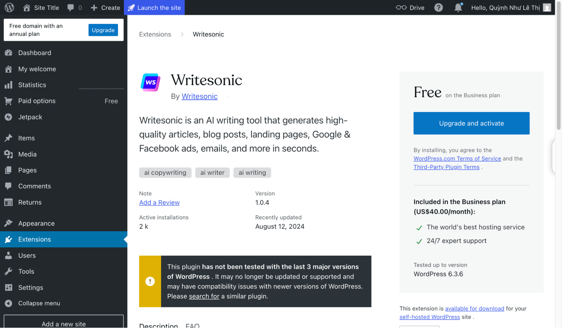The height and width of the screenshot is (328, 562).
Task: Open comments bubble in admin bar
Action: [71, 8]
